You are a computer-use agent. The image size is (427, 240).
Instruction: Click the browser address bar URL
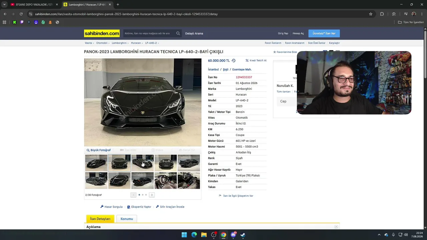126,14
